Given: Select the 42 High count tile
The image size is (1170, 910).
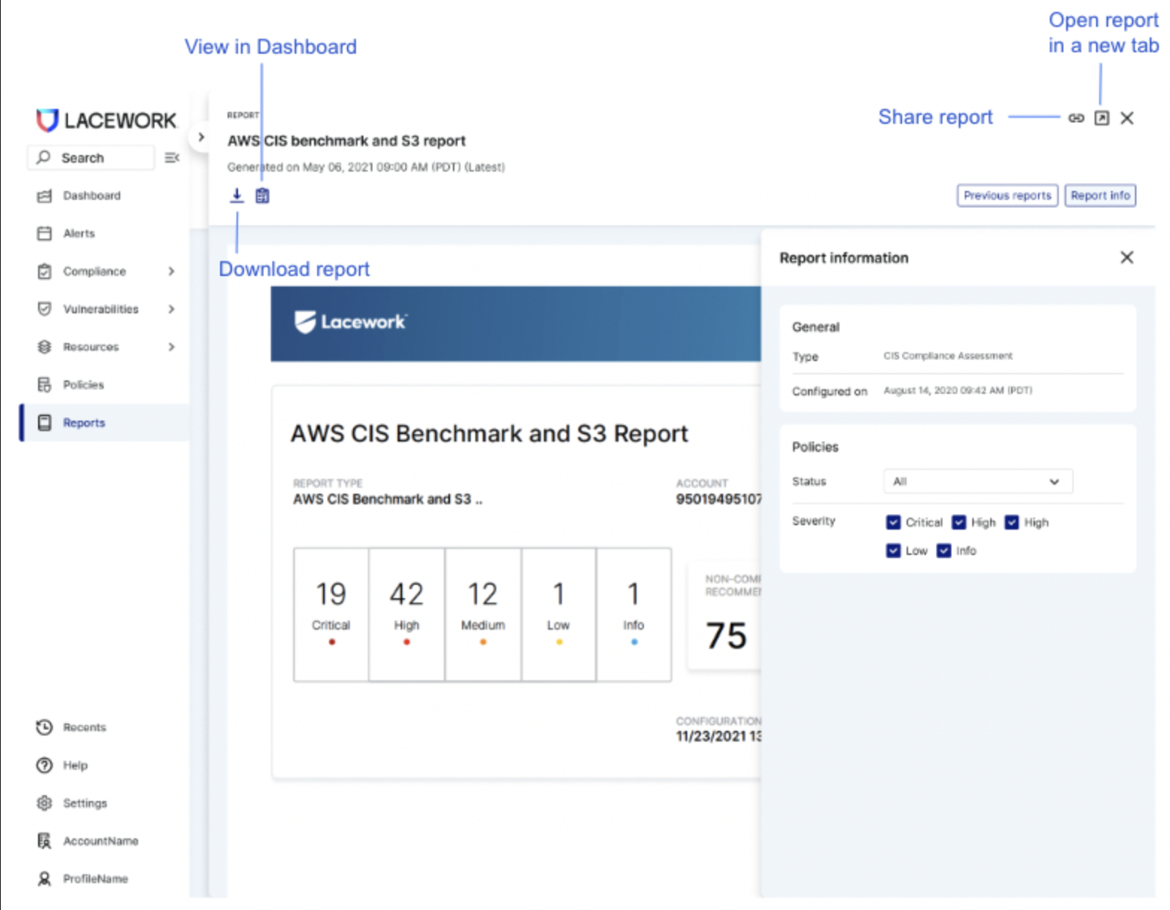Looking at the screenshot, I should point(407,615).
